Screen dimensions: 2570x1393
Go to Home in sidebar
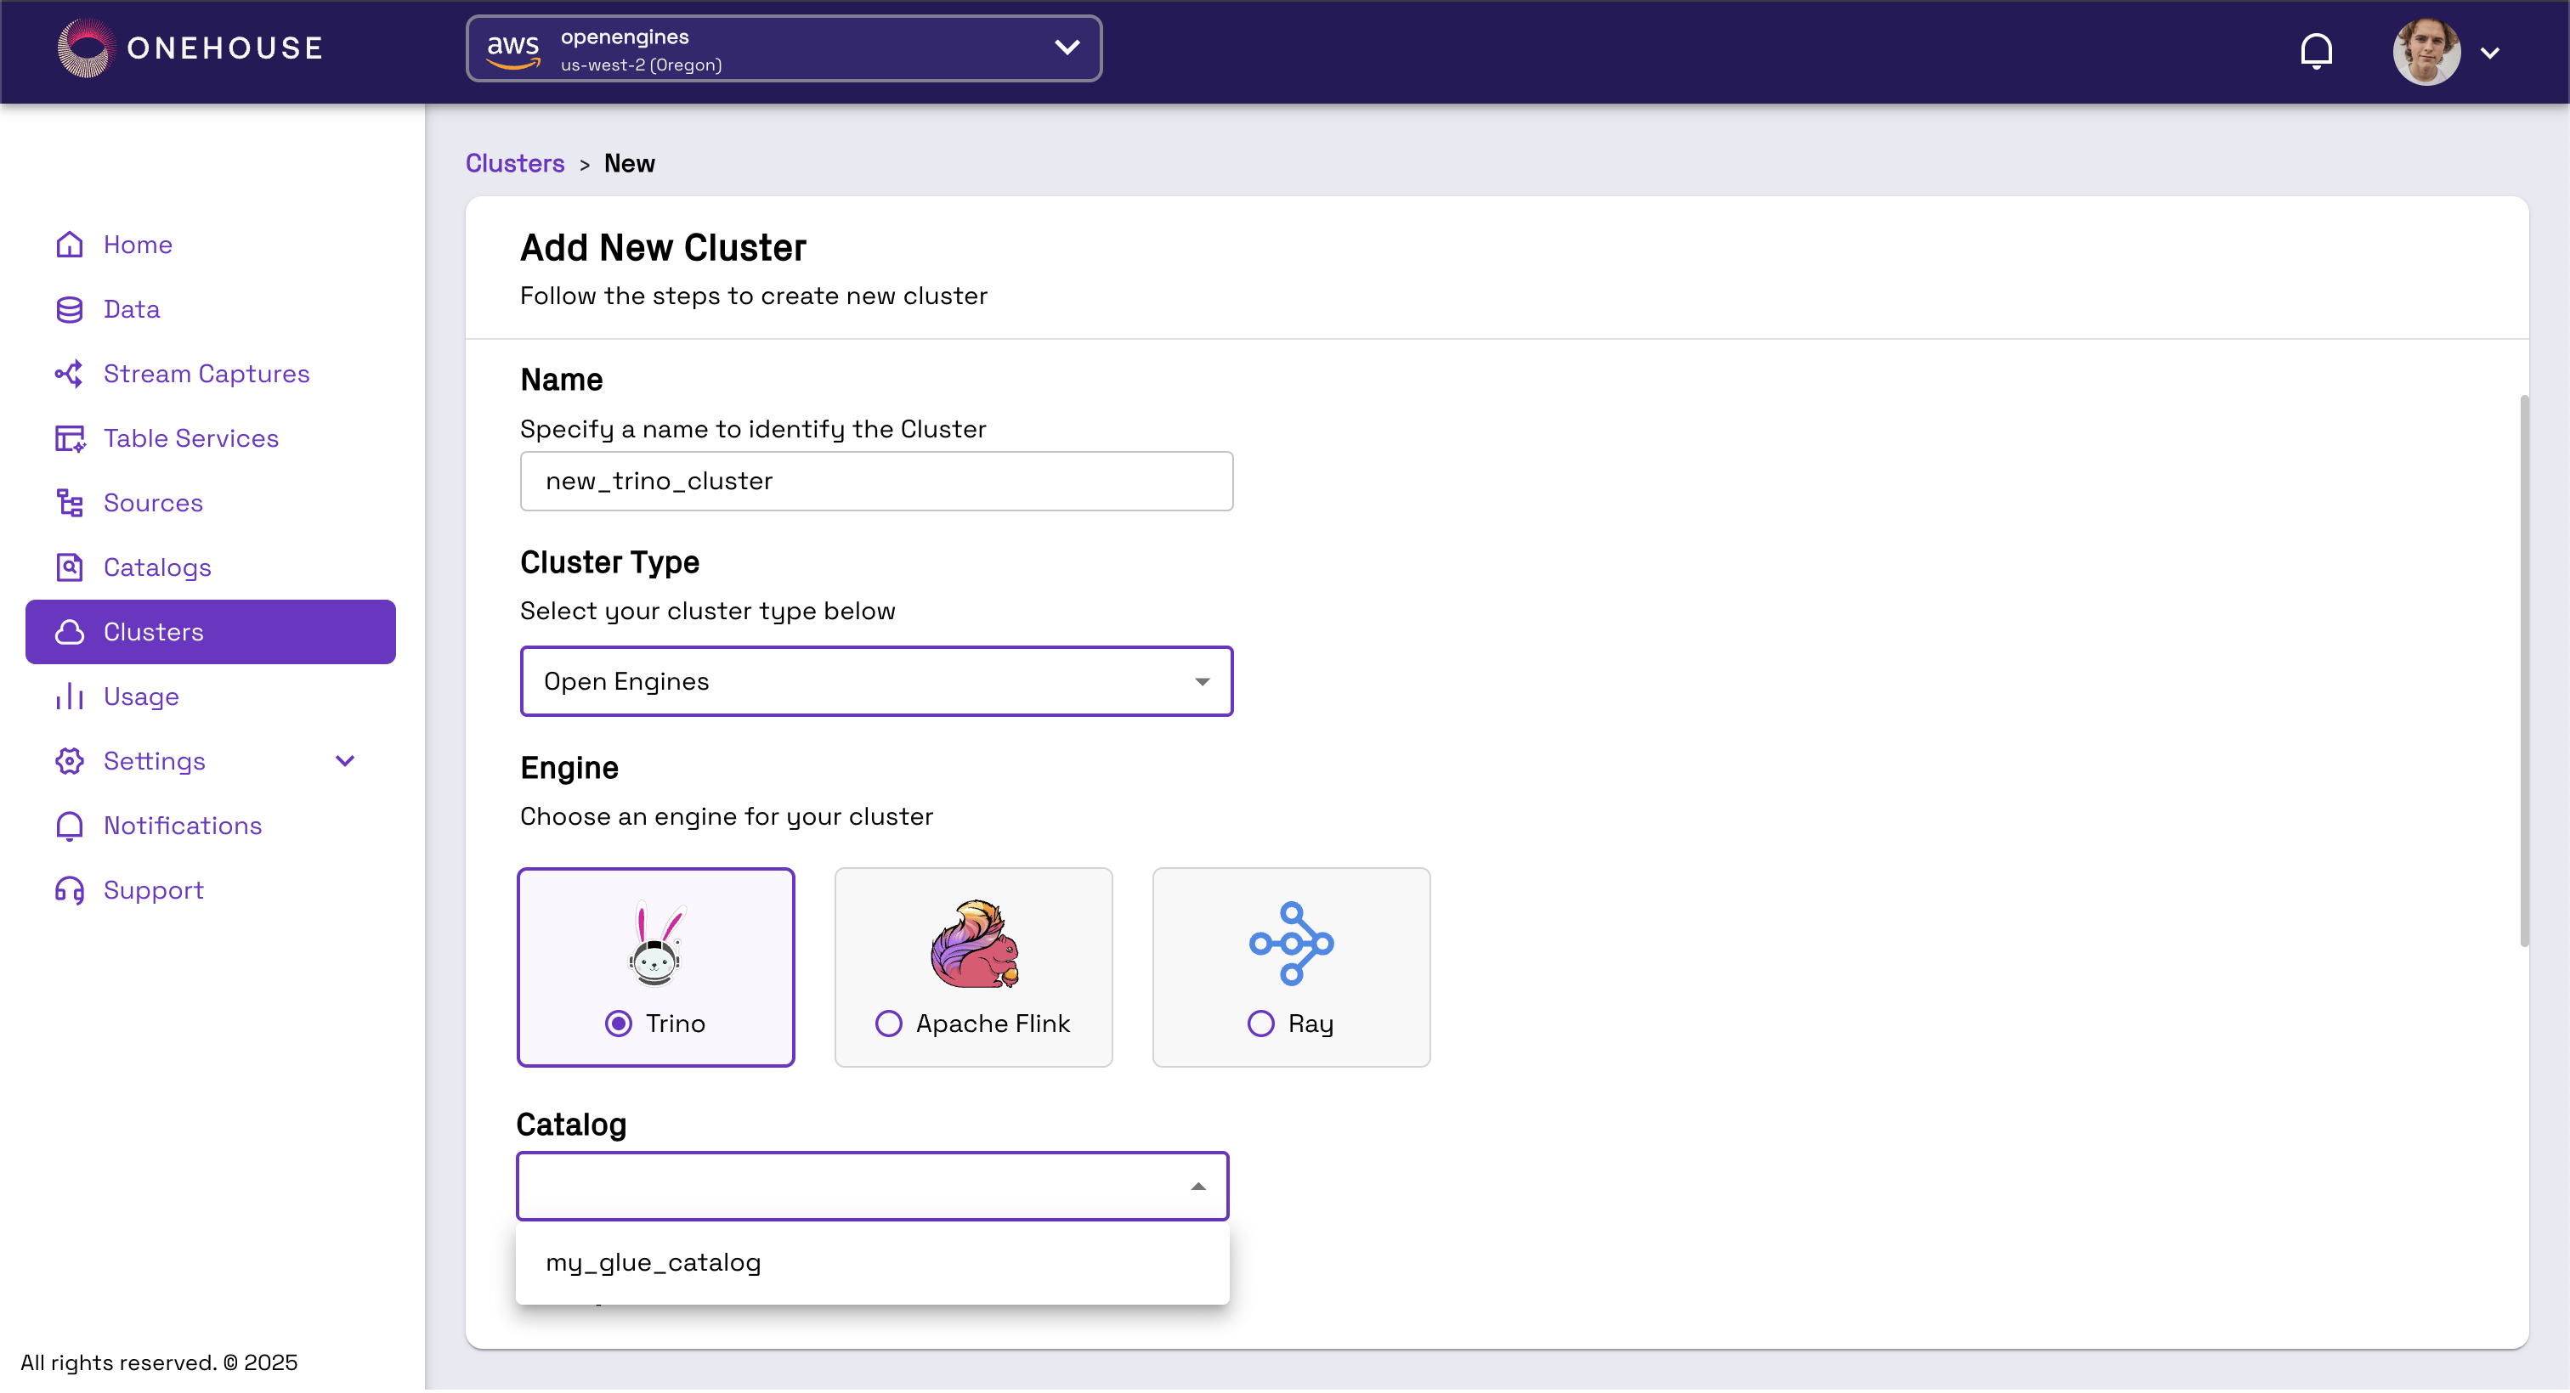[138, 245]
